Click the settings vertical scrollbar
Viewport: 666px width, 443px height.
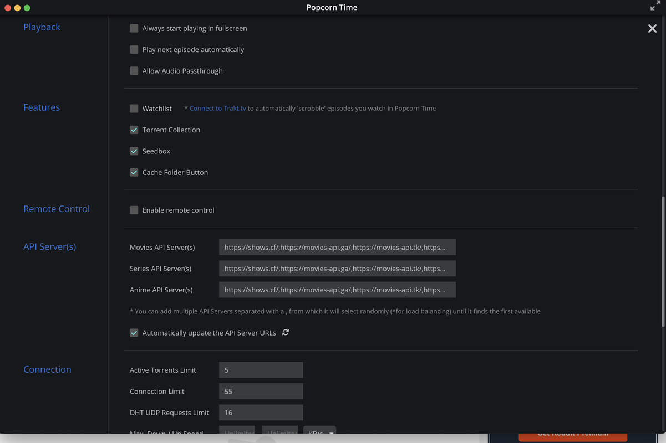(x=663, y=260)
